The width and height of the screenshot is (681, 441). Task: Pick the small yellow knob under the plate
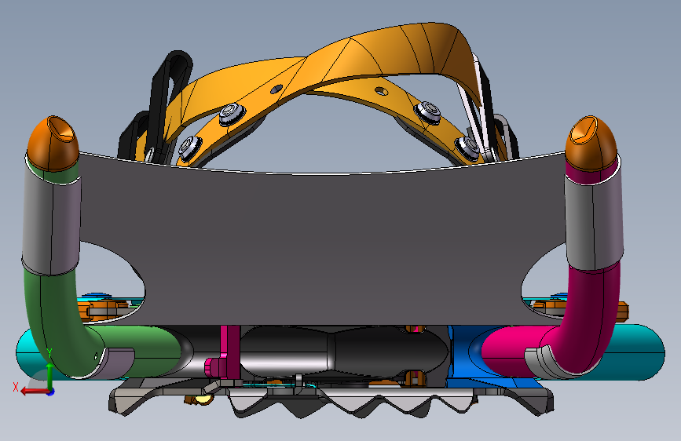202,399
